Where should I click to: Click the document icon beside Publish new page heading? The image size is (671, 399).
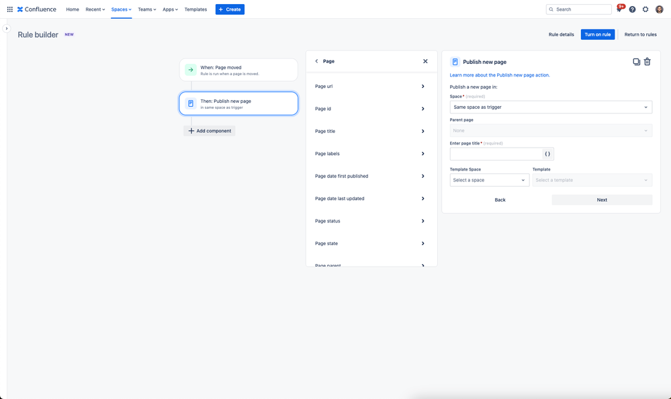coord(455,62)
